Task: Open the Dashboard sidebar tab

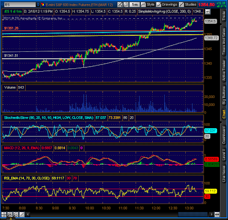Action: pos(224,135)
